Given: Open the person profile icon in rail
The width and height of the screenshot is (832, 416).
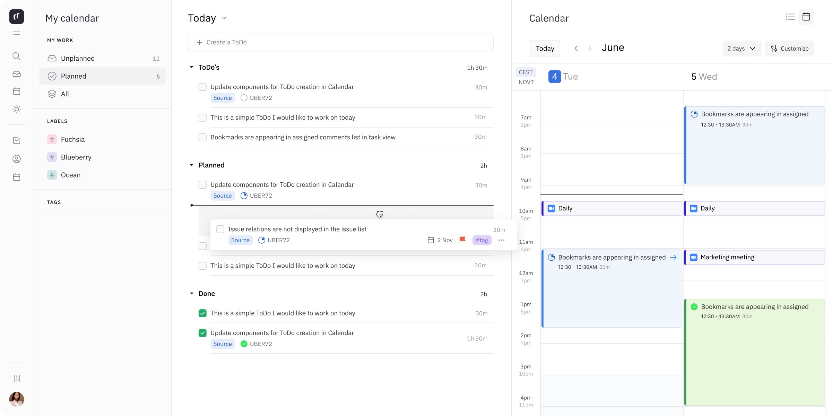Looking at the screenshot, I should point(17,159).
